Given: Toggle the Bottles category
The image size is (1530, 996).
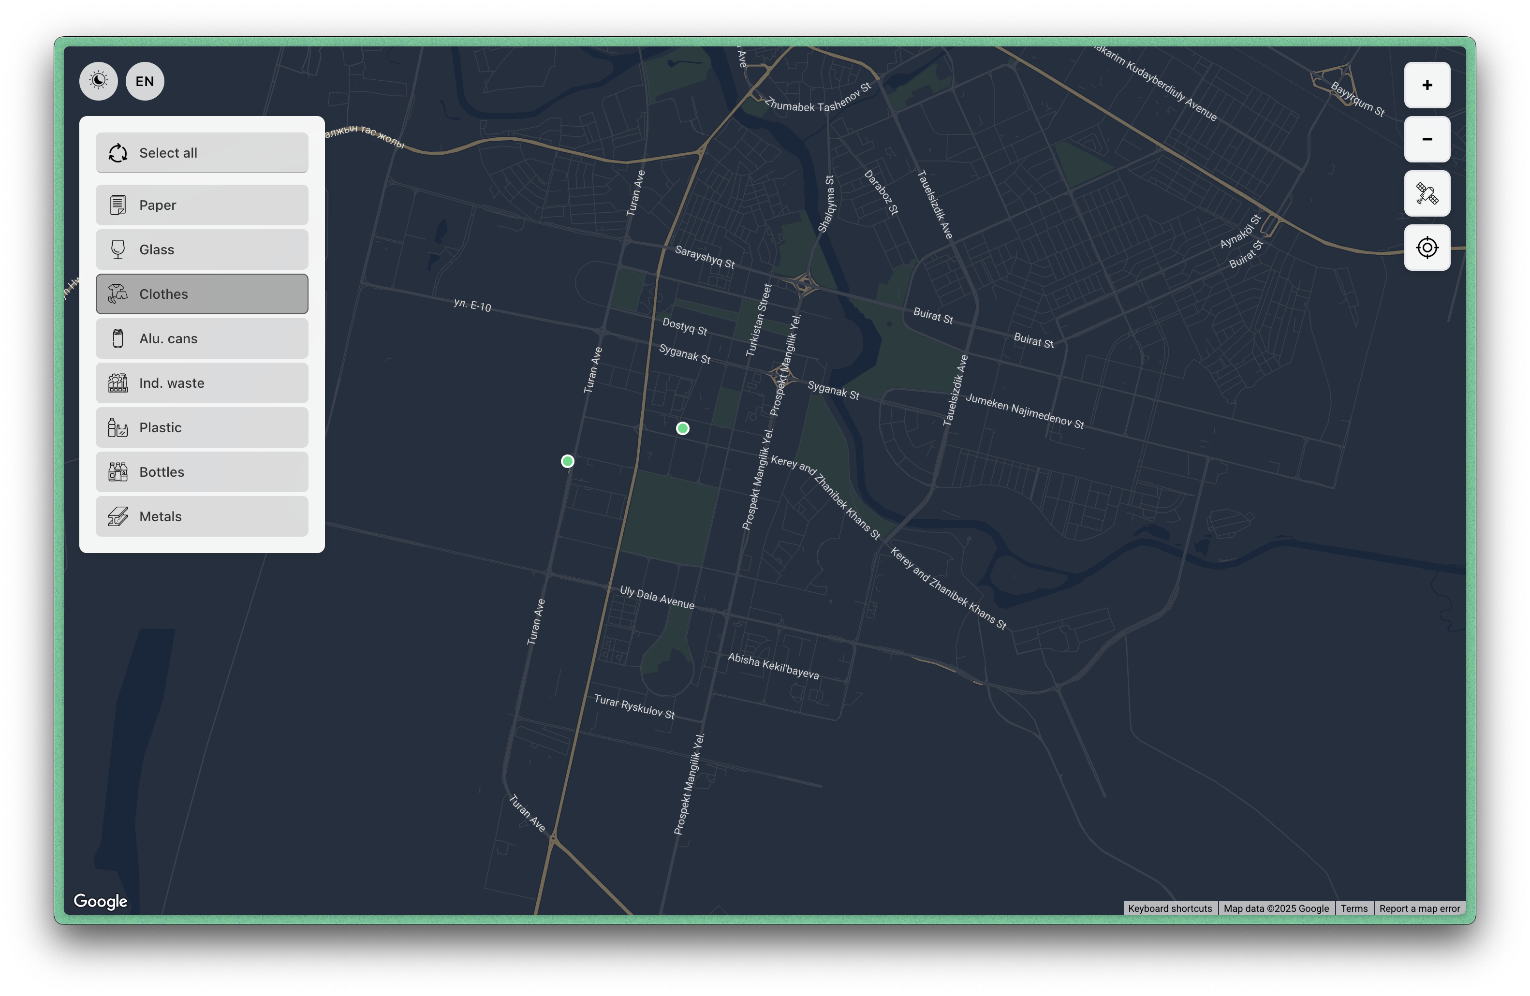Looking at the screenshot, I should 202,472.
